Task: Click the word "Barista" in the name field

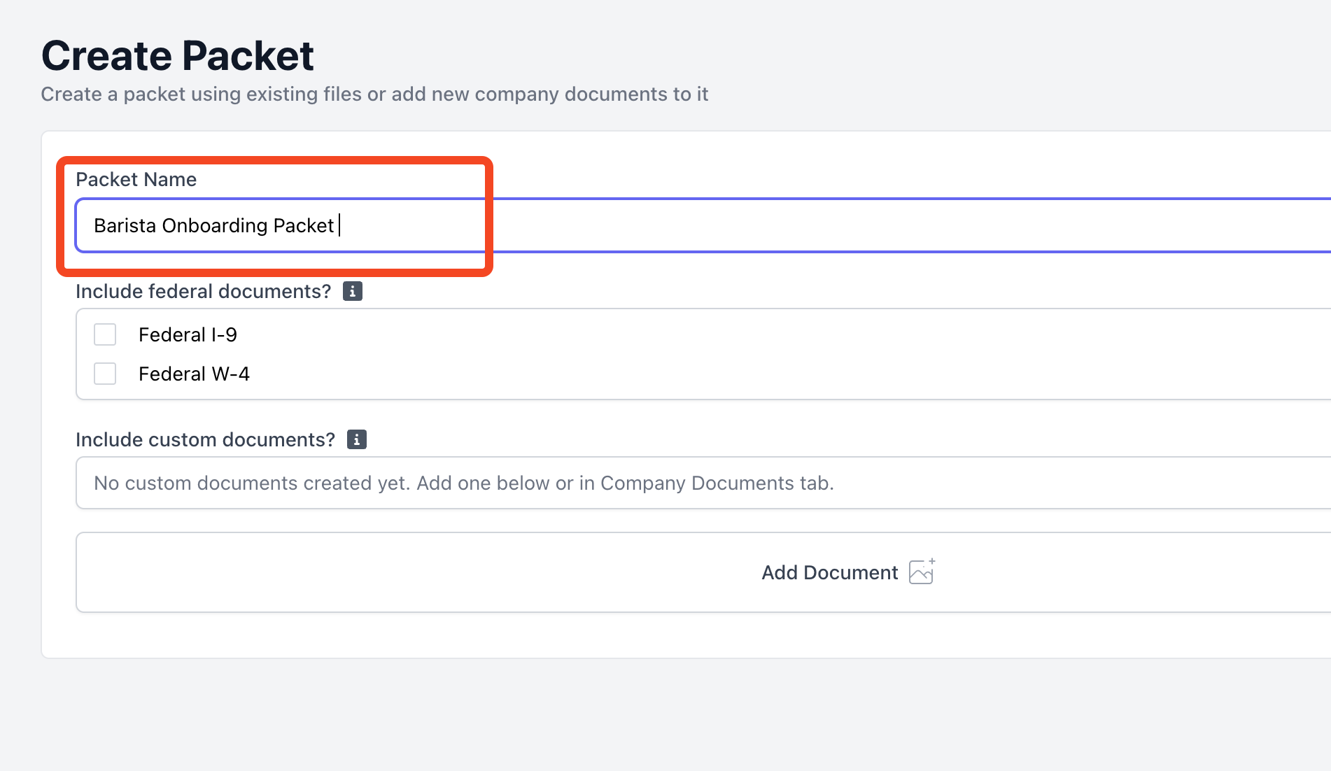Action: tap(125, 226)
